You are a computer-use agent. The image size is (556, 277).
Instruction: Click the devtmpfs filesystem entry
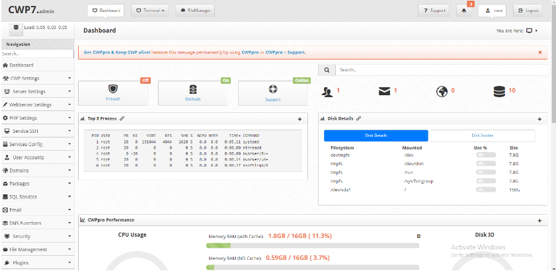point(340,155)
